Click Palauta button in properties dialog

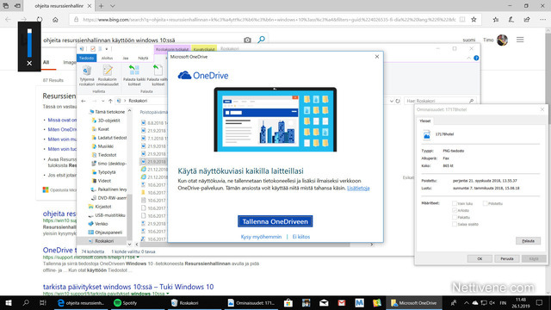(x=528, y=241)
